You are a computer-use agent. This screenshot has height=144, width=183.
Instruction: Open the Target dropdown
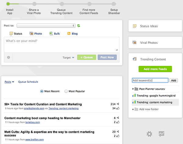(68, 58)
